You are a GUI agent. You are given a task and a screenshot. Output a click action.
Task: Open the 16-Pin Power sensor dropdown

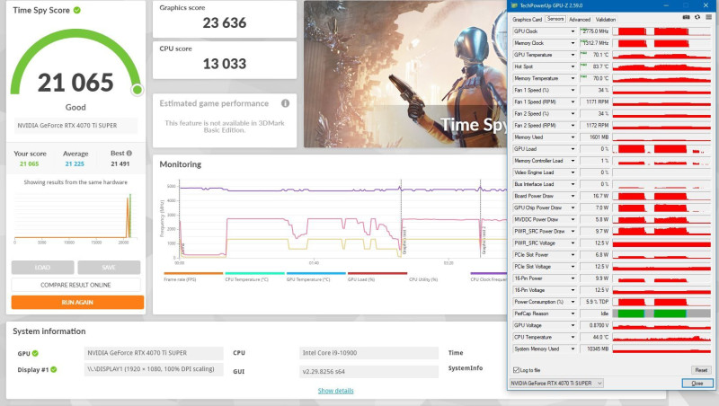point(573,278)
